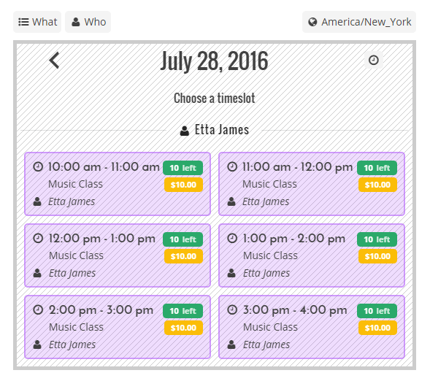The image size is (430, 381).
Task: Click the clock icon in the 3:00 pm slot
Action: (x=232, y=309)
